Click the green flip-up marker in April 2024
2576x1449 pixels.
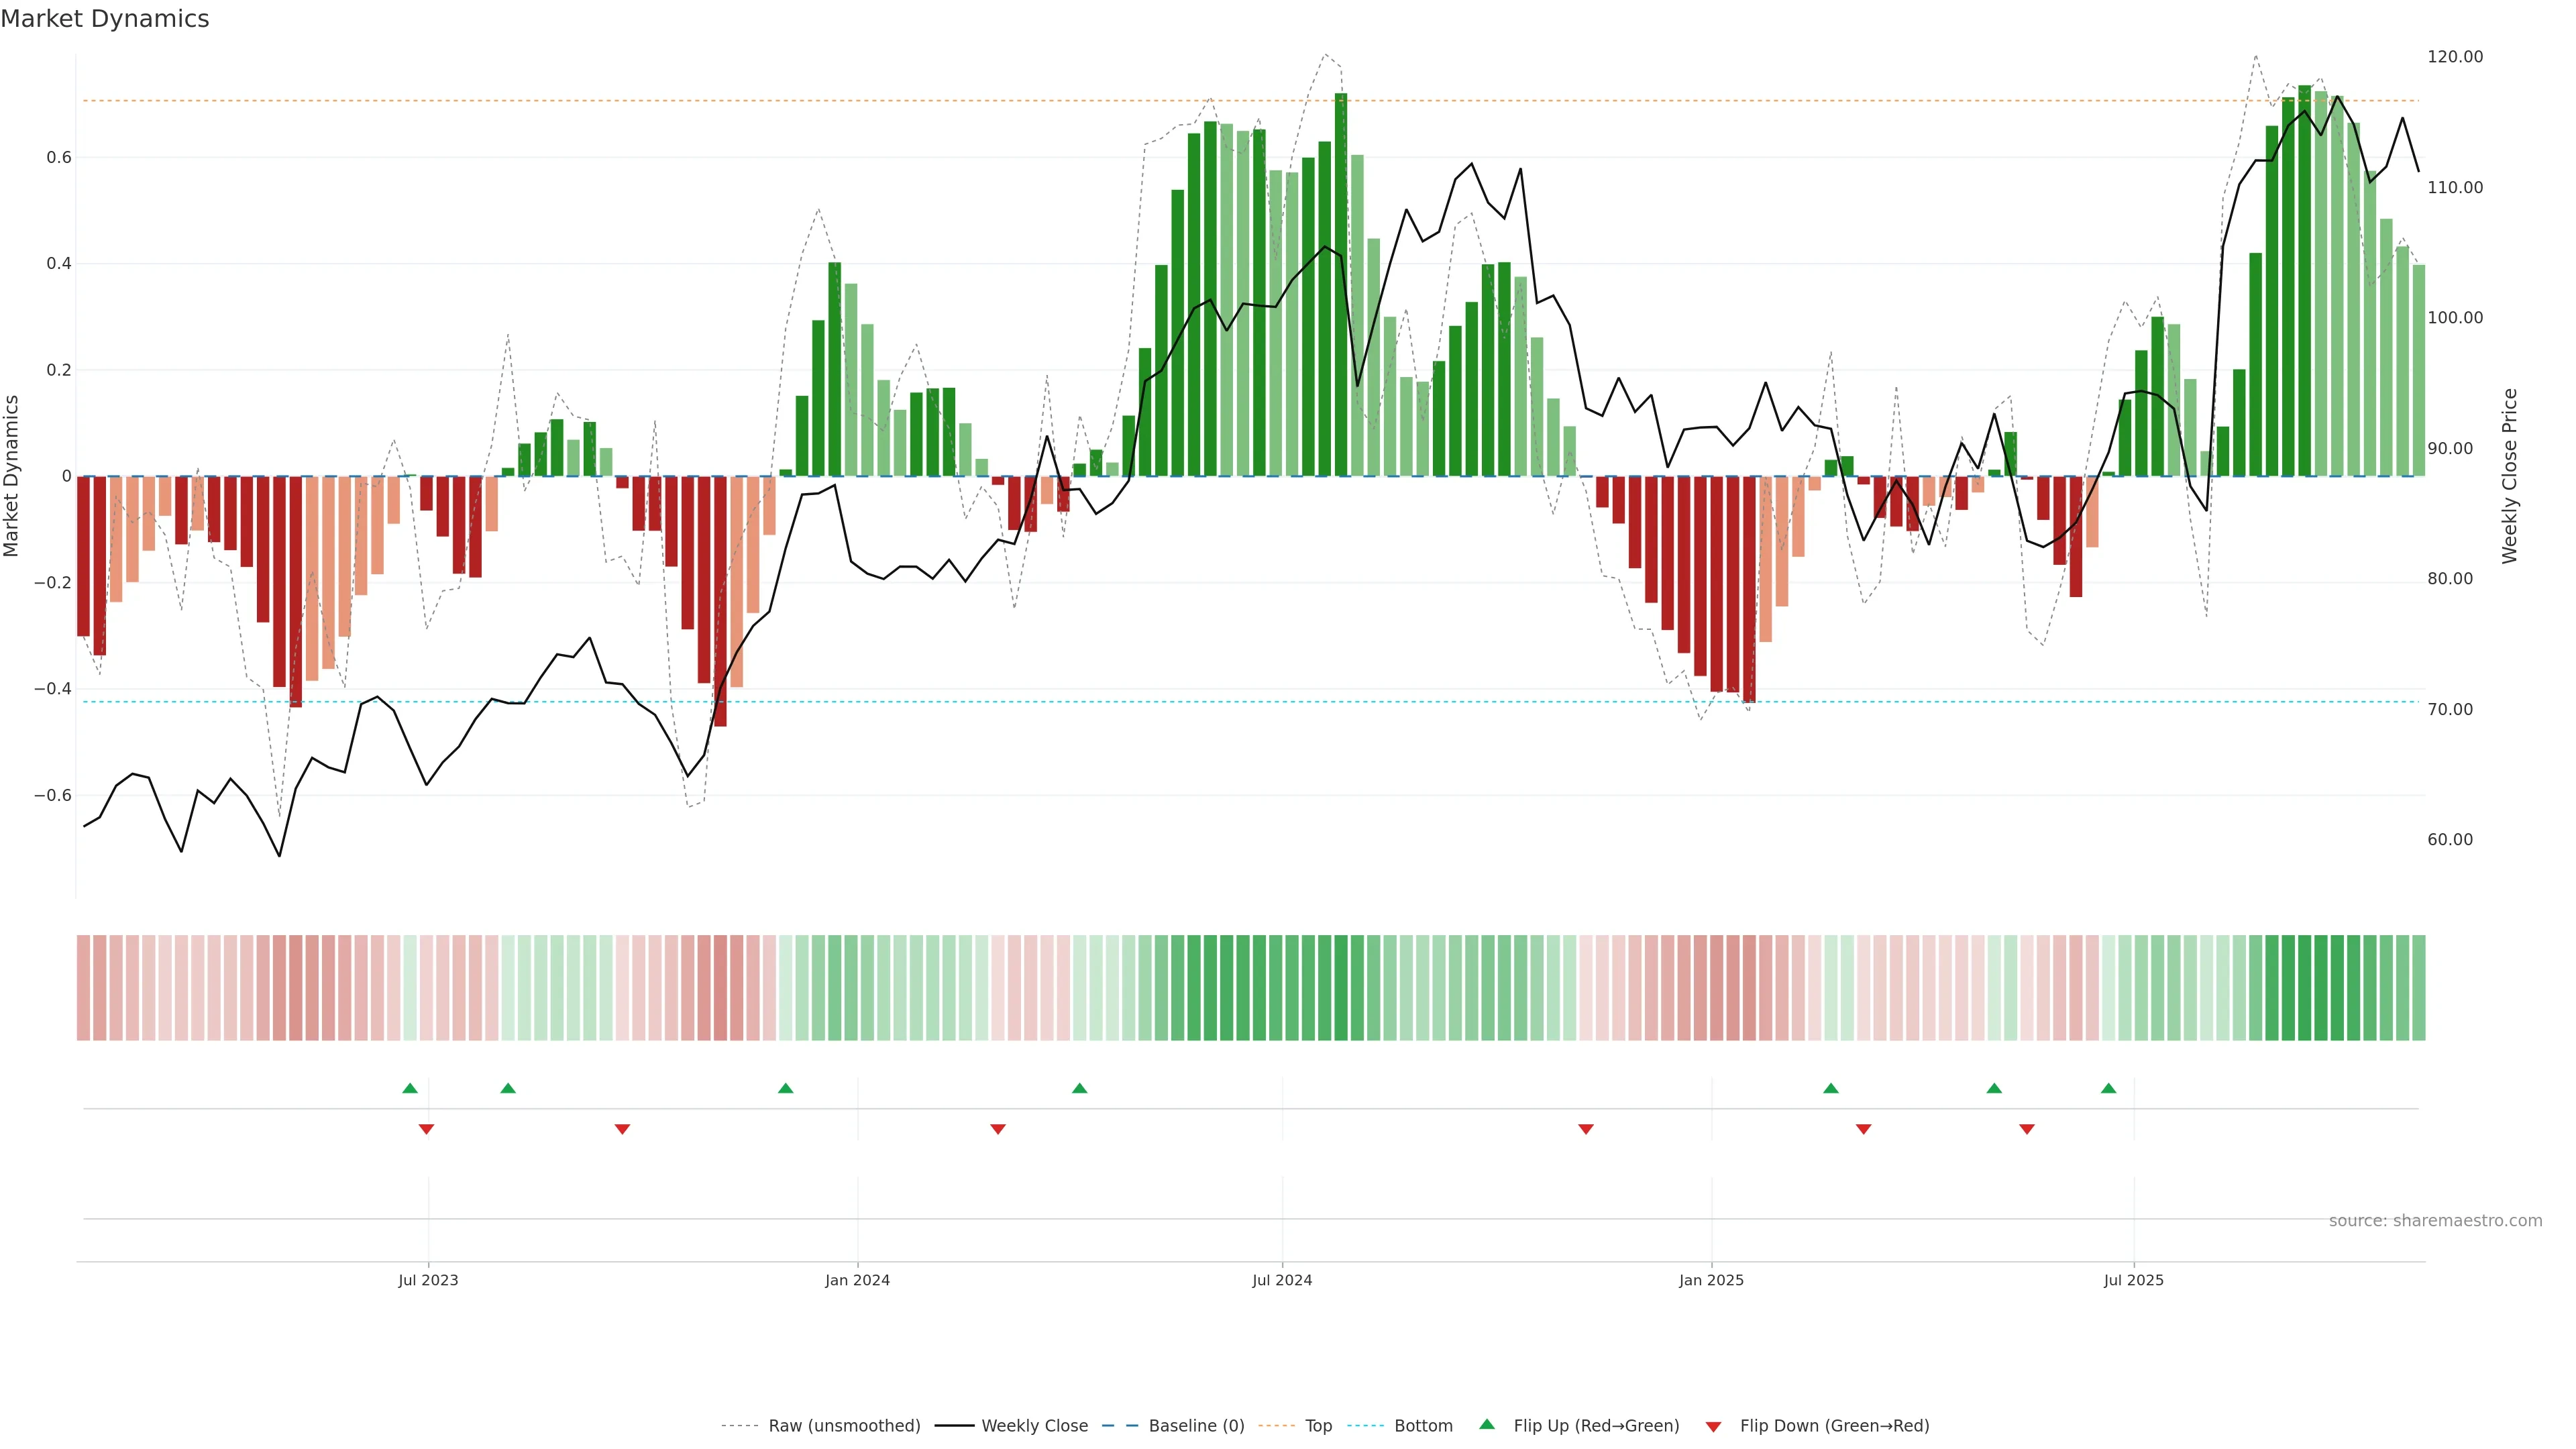coord(1079,1088)
